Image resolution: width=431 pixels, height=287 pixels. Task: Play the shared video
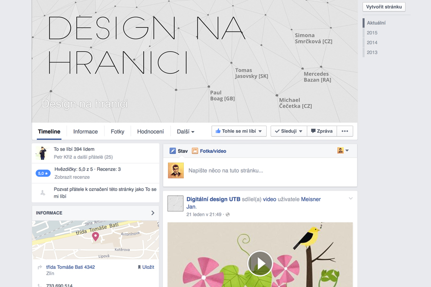pos(260,263)
